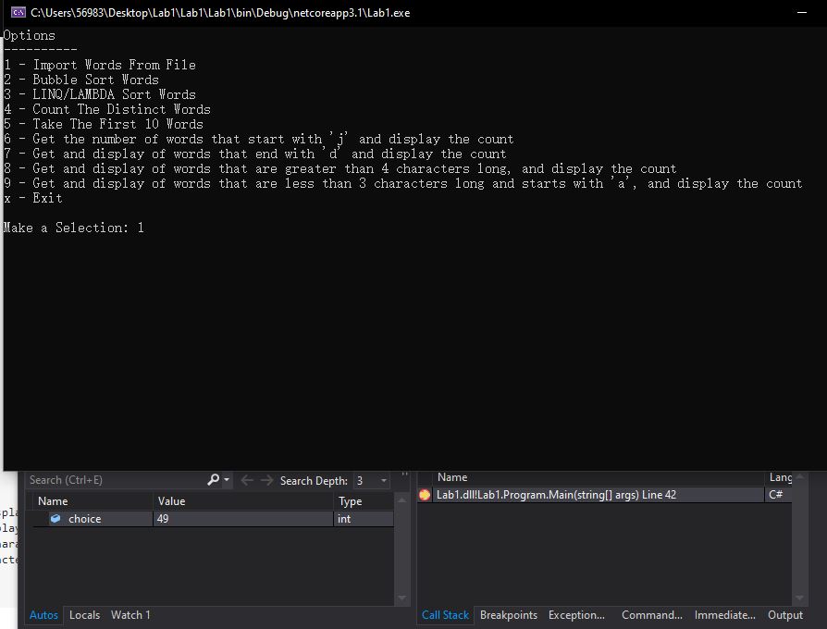Click the back arrow in Autos search

point(247,480)
